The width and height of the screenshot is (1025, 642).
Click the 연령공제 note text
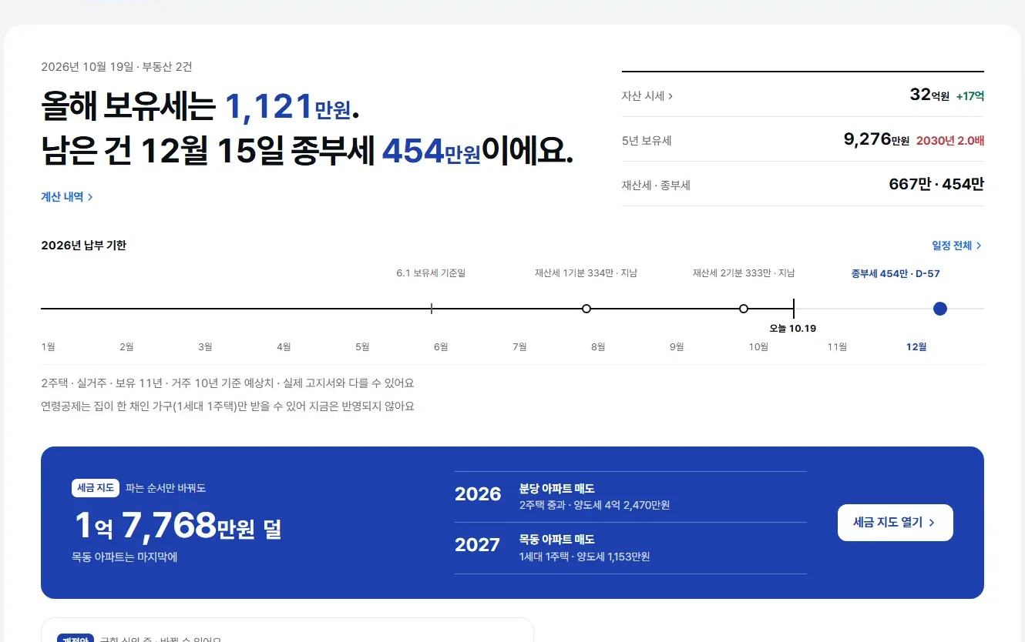228,406
